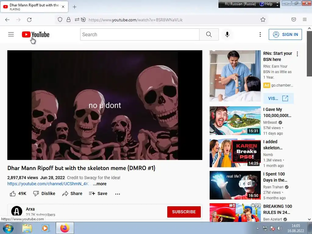312x234 pixels.
Task: Close the Dhar Mann Ripoff tab
Action: 63,7
